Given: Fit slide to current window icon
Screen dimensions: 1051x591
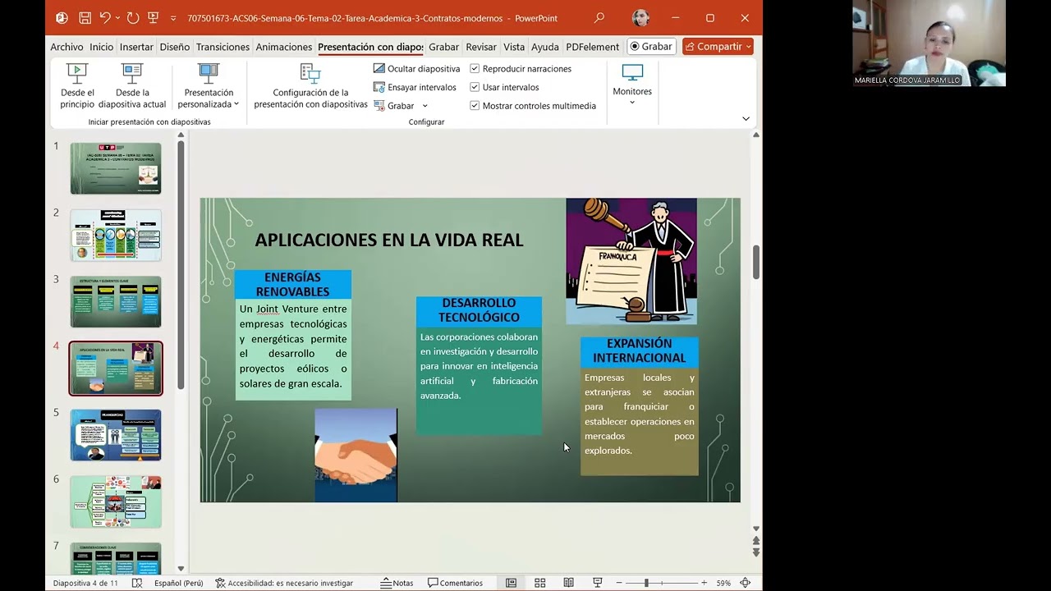Looking at the screenshot, I should click(x=746, y=583).
